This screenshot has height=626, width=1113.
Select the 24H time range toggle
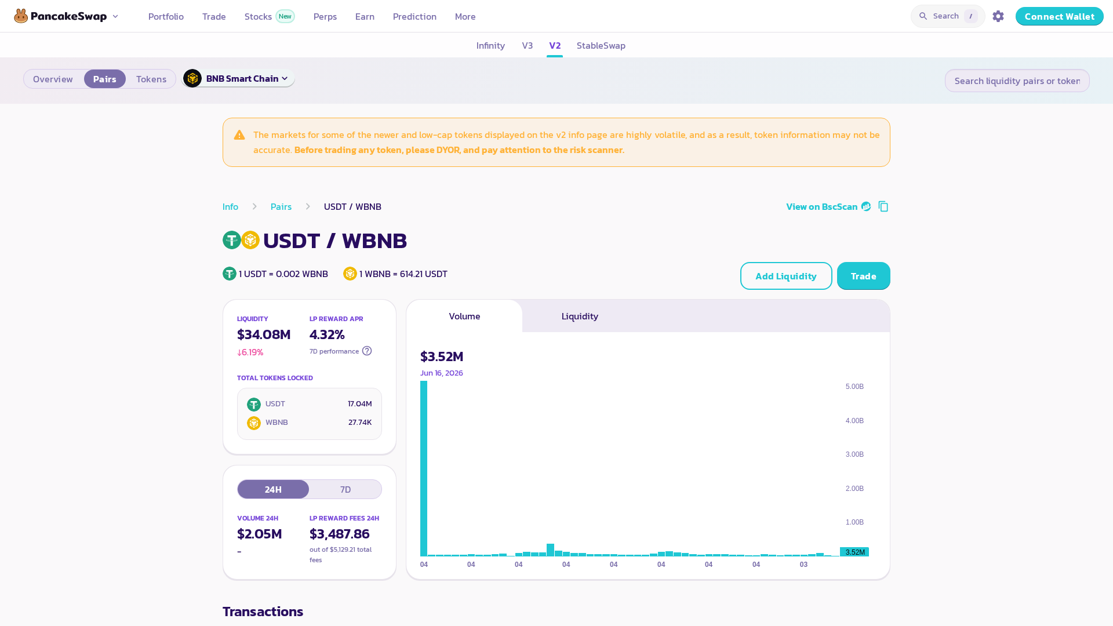tap(273, 489)
